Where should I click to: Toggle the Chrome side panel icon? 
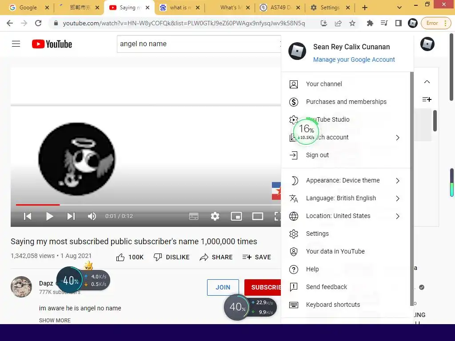click(399, 23)
